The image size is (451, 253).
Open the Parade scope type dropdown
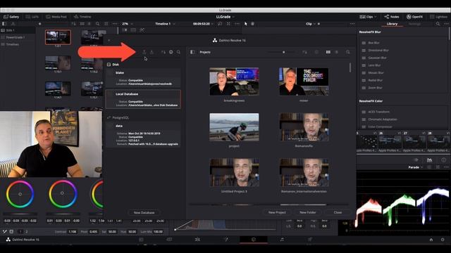coord(415,167)
